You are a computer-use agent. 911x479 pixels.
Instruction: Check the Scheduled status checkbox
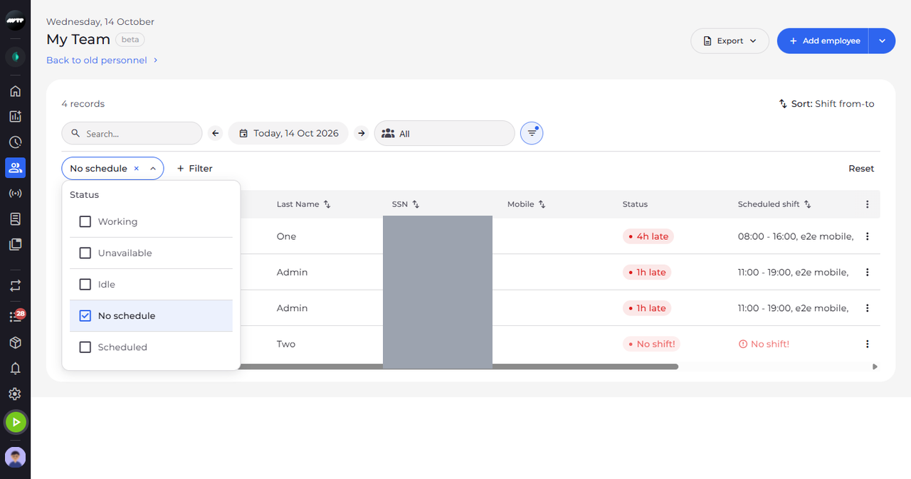click(85, 347)
